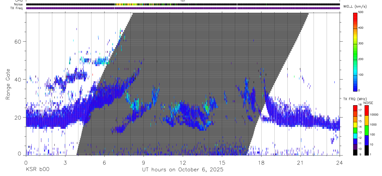Click the 'NOISE' legend title
The image size is (382, 176).
pos(368,103)
